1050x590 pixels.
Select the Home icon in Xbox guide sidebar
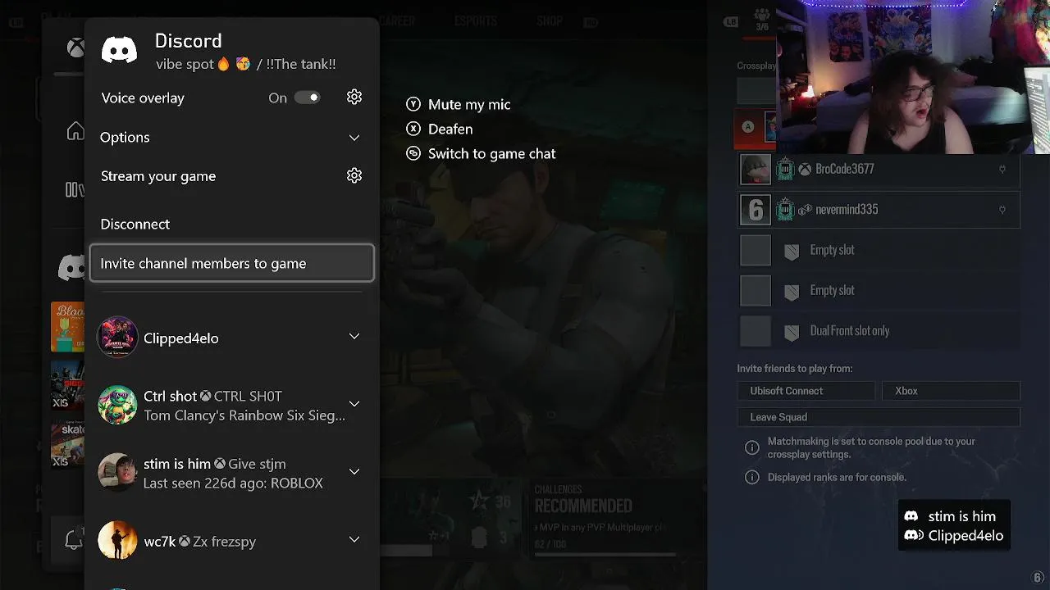click(75, 131)
